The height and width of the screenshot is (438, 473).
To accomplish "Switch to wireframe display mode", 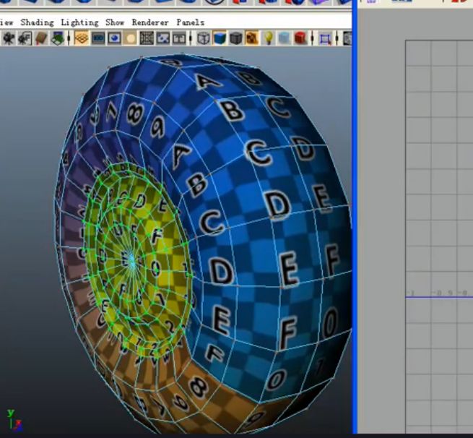I will click(204, 38).
